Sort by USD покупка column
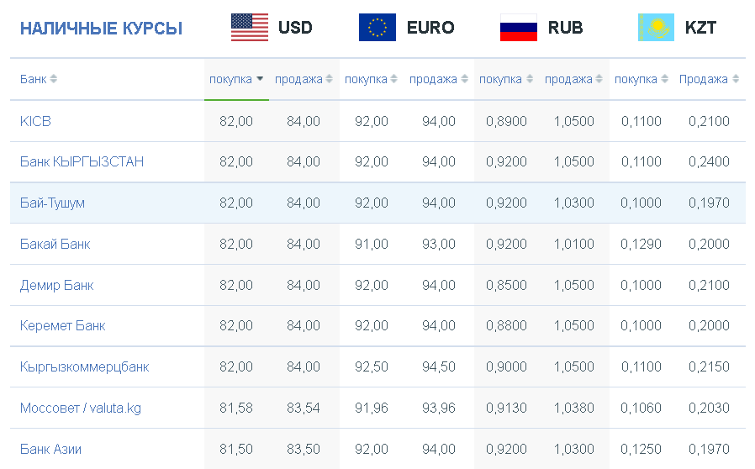This screenshot has width=755, height=469. [x=236, y=80]
